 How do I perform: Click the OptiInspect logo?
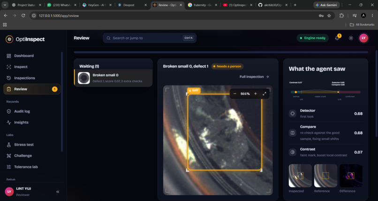(25, 39)
